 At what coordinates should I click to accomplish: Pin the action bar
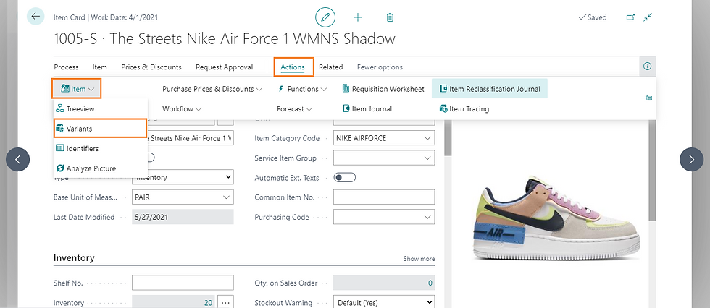648,98
